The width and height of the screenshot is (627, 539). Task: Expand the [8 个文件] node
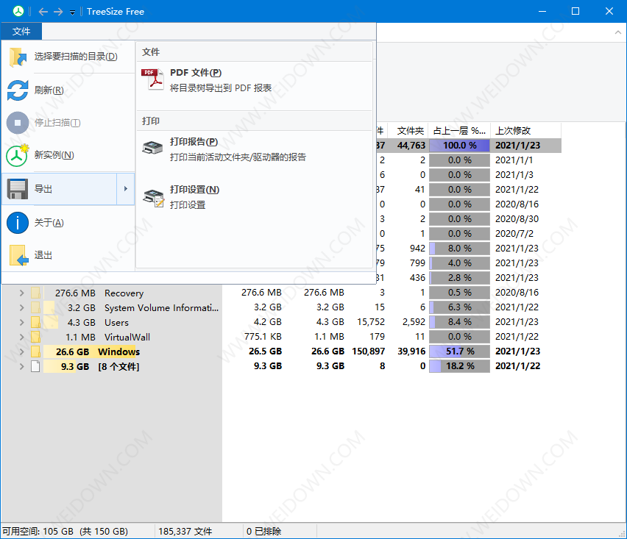click(x=21, y=366)
